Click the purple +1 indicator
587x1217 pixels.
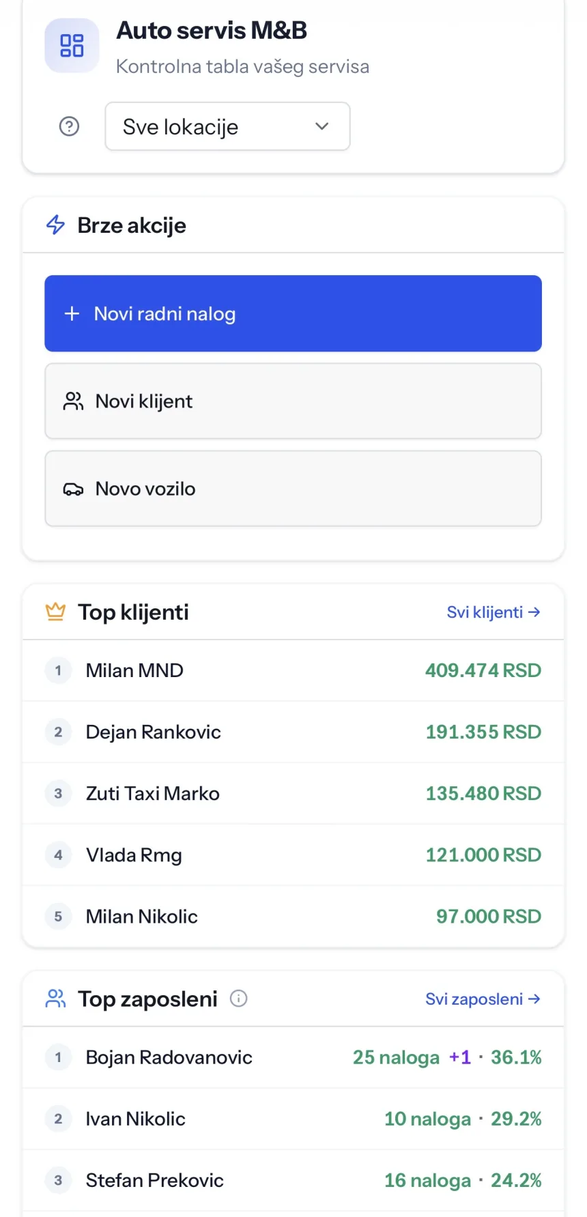[x=460, y=1057]
